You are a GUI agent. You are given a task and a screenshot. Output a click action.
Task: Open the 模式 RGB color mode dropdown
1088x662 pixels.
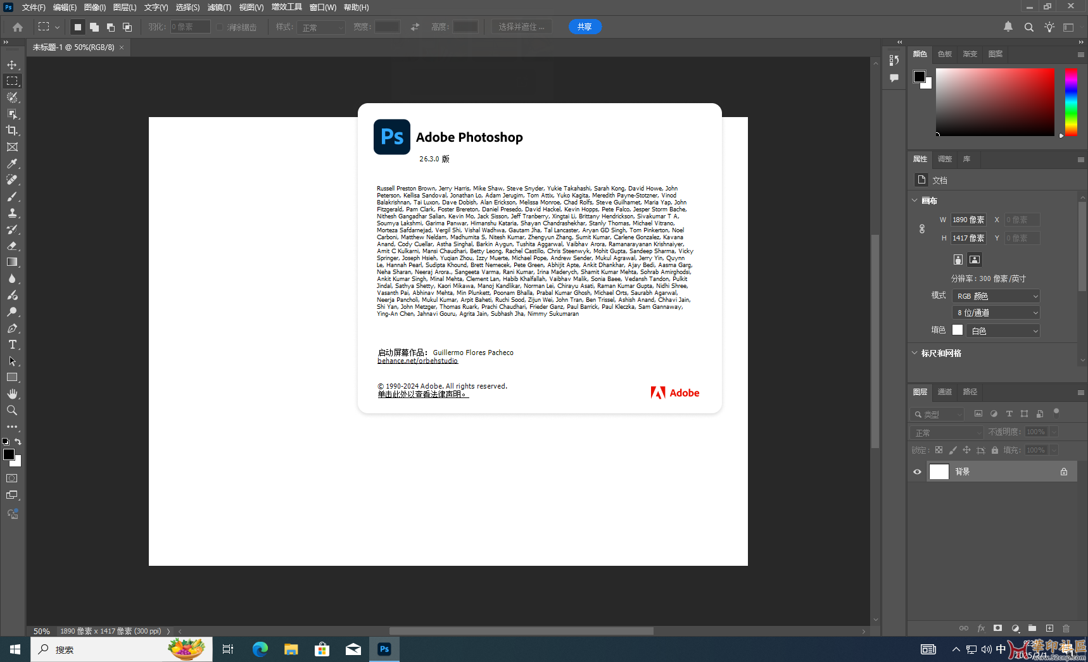click(996, 296)
